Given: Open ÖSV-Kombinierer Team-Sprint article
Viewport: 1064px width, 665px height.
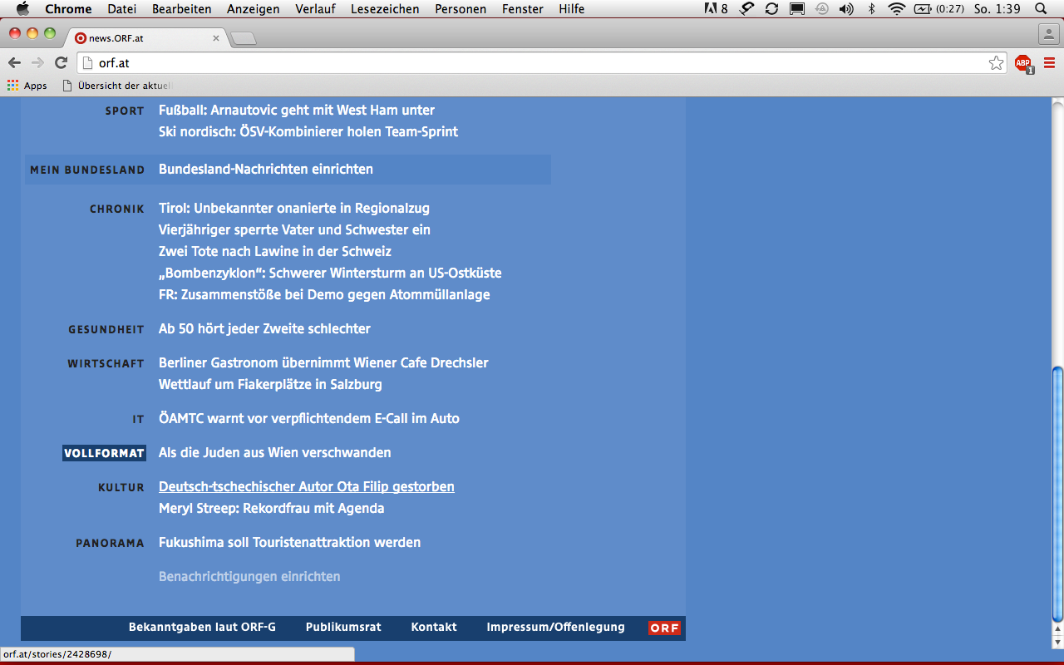Looking at the screenshot, I should 308,131.
